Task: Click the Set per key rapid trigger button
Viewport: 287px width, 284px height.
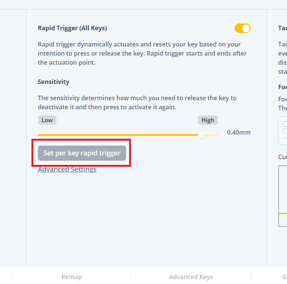Action: [82, 153]
